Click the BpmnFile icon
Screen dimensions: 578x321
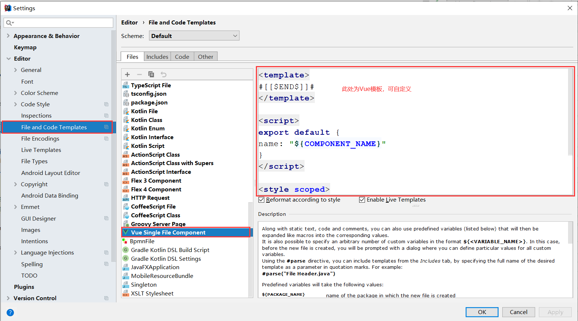click(125, 241)
